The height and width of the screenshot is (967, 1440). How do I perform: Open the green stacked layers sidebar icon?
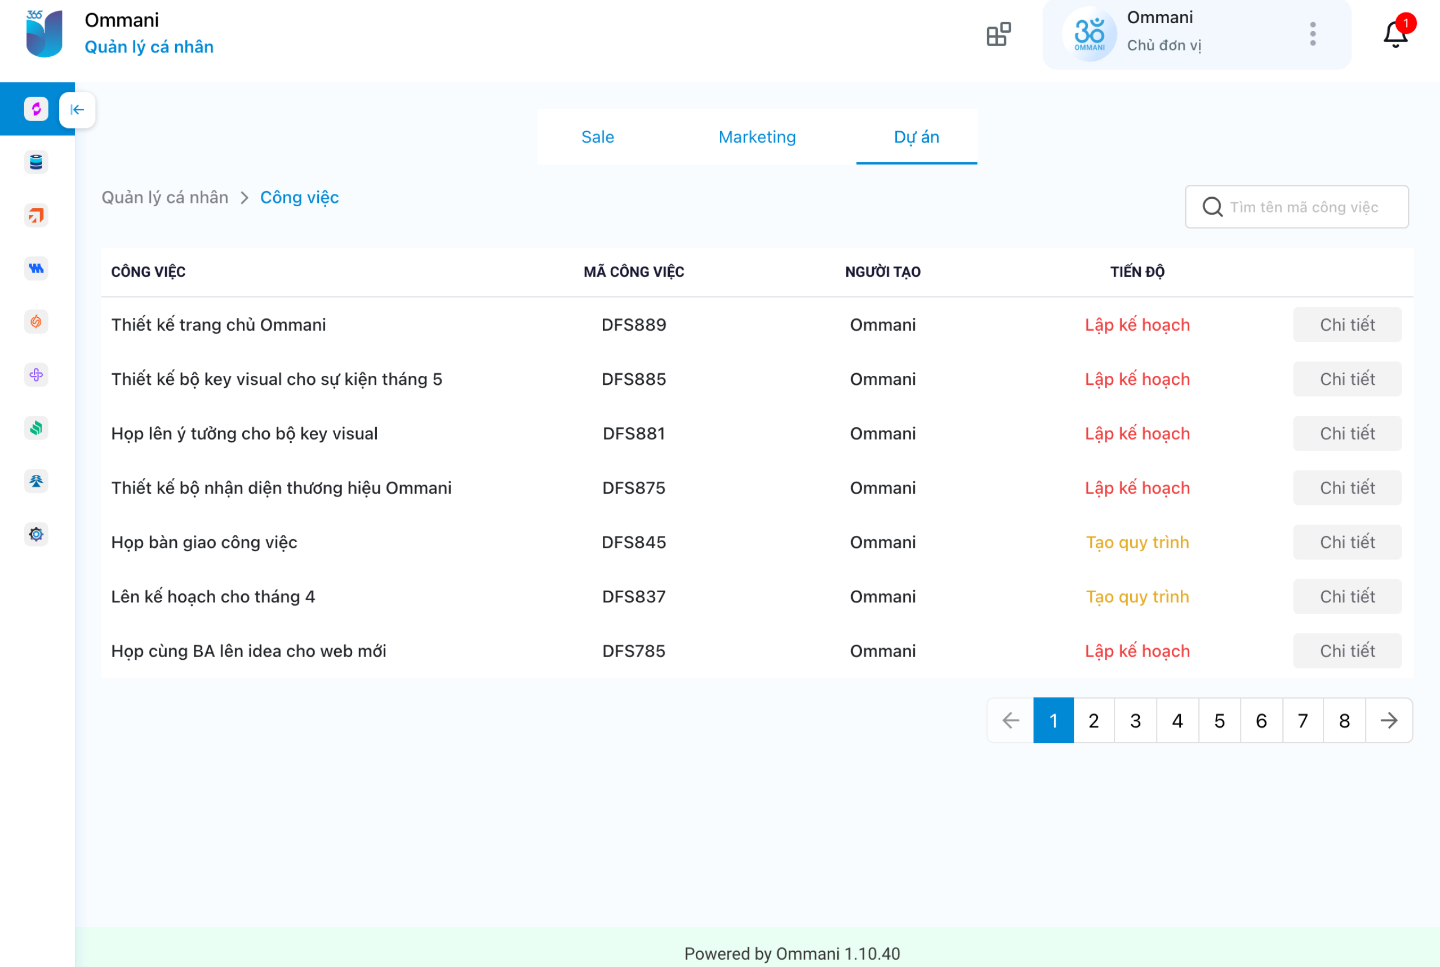point(37,427)
